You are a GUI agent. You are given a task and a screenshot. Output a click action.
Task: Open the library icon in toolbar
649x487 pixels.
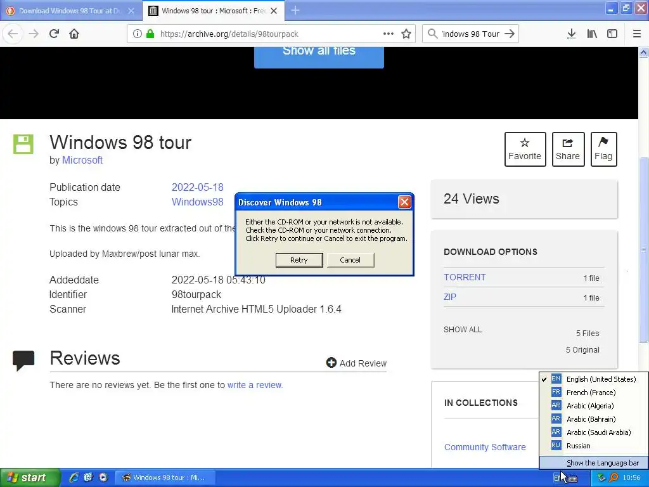(592, 34)
